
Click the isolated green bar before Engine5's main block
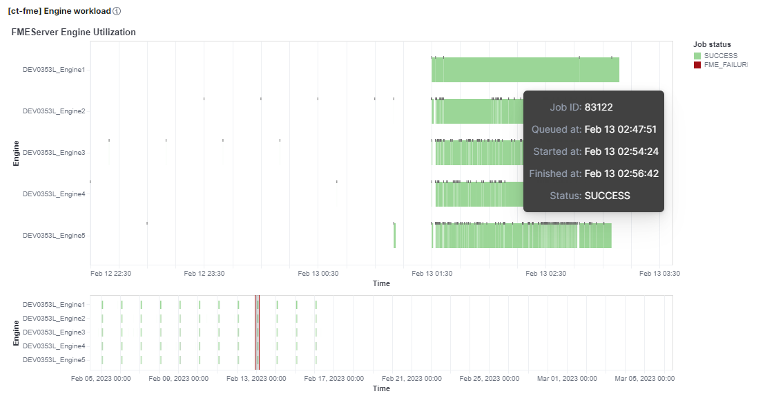tap(395, 235)
